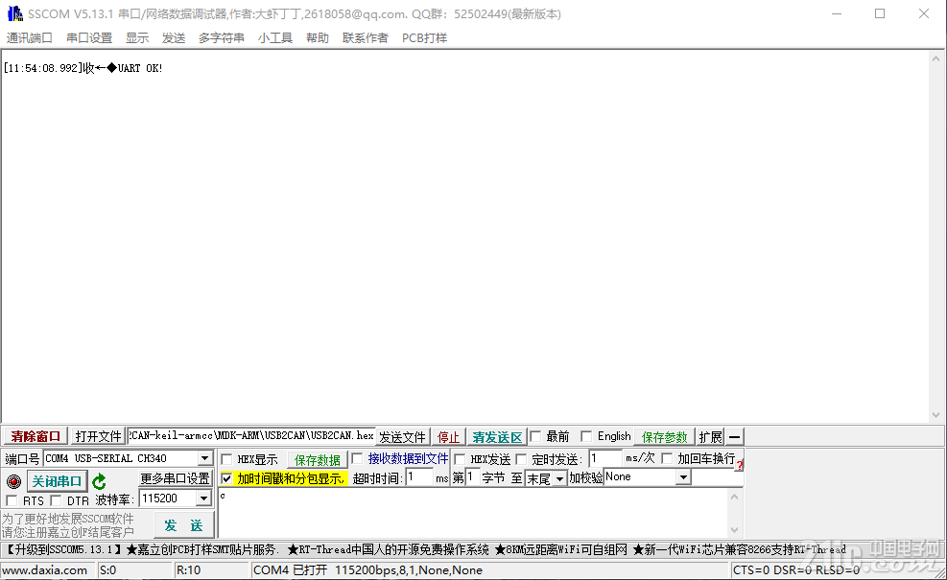Enable 接收数据到文件 checkbox
This screenshot has width=947, height=580.
coord(357,458)
